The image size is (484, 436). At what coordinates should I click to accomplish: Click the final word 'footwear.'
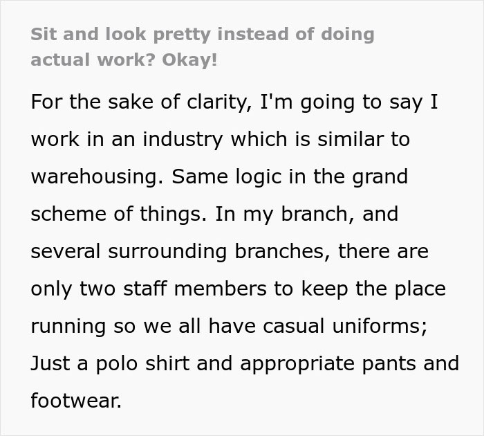[x=76, y=401]
